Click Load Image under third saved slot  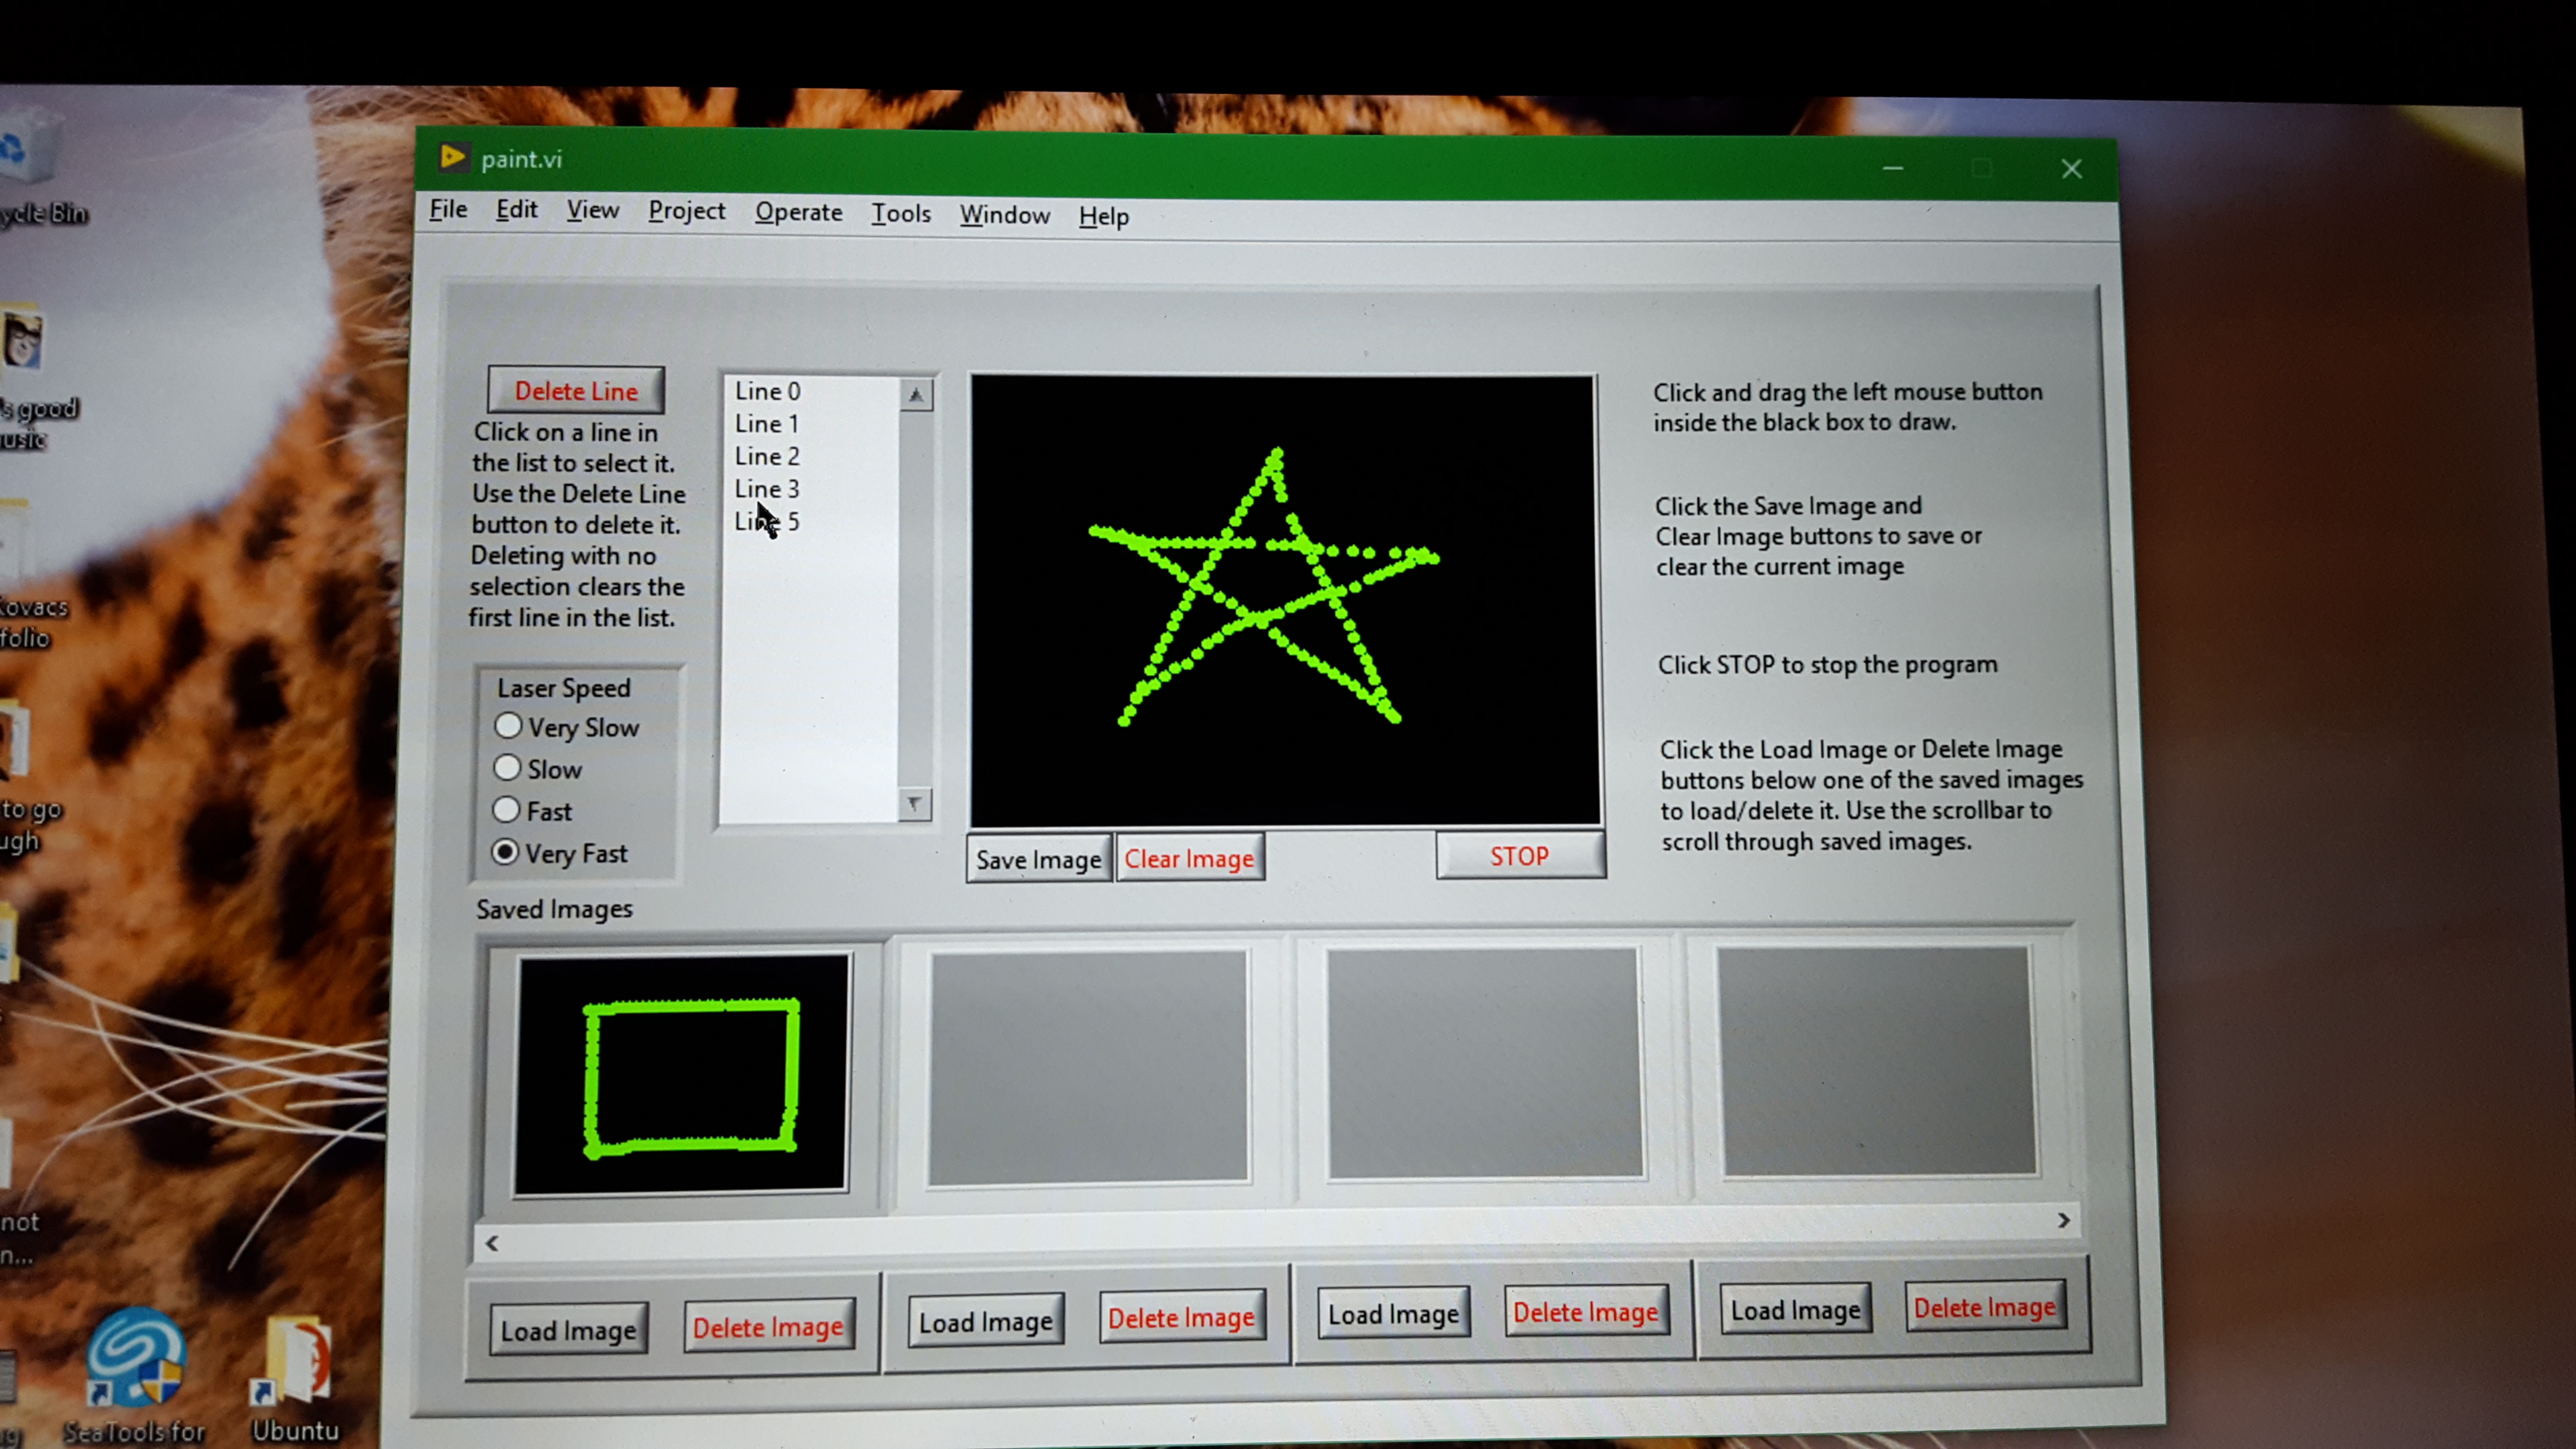click(1393, 1314)
